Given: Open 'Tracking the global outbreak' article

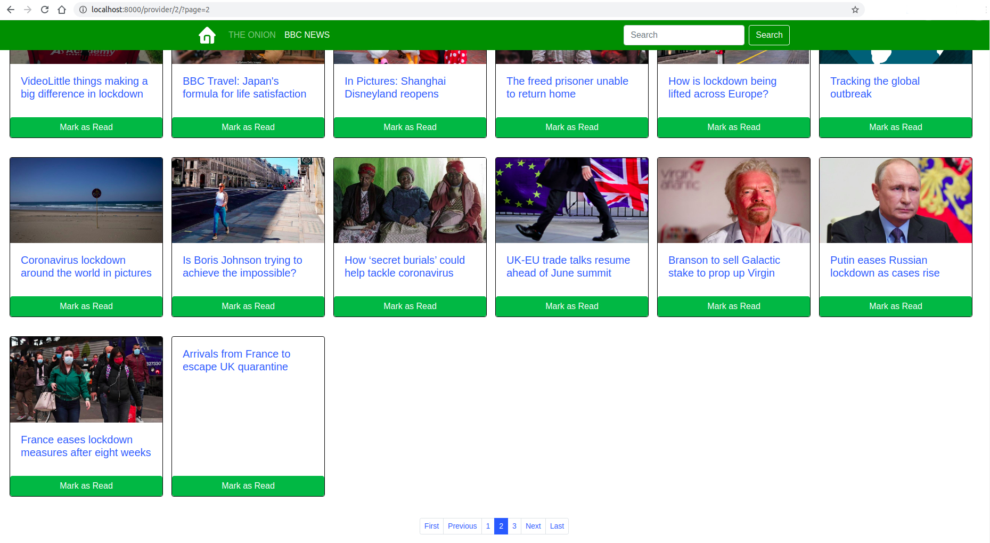Looking at the screenshot, I should click(x=875, y=87).
